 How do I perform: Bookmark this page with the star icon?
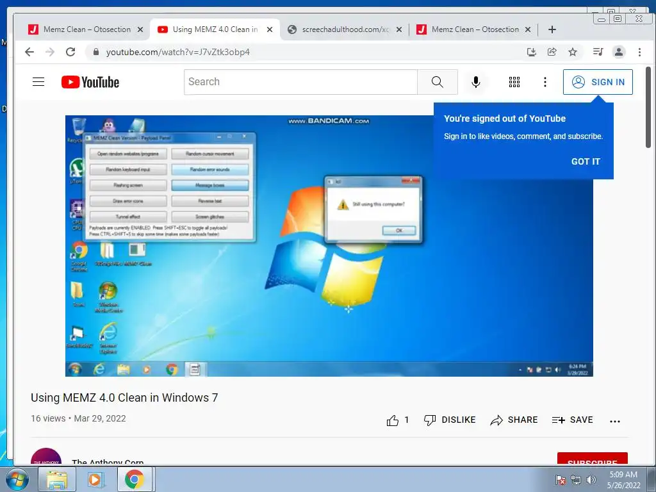point(573,52)
